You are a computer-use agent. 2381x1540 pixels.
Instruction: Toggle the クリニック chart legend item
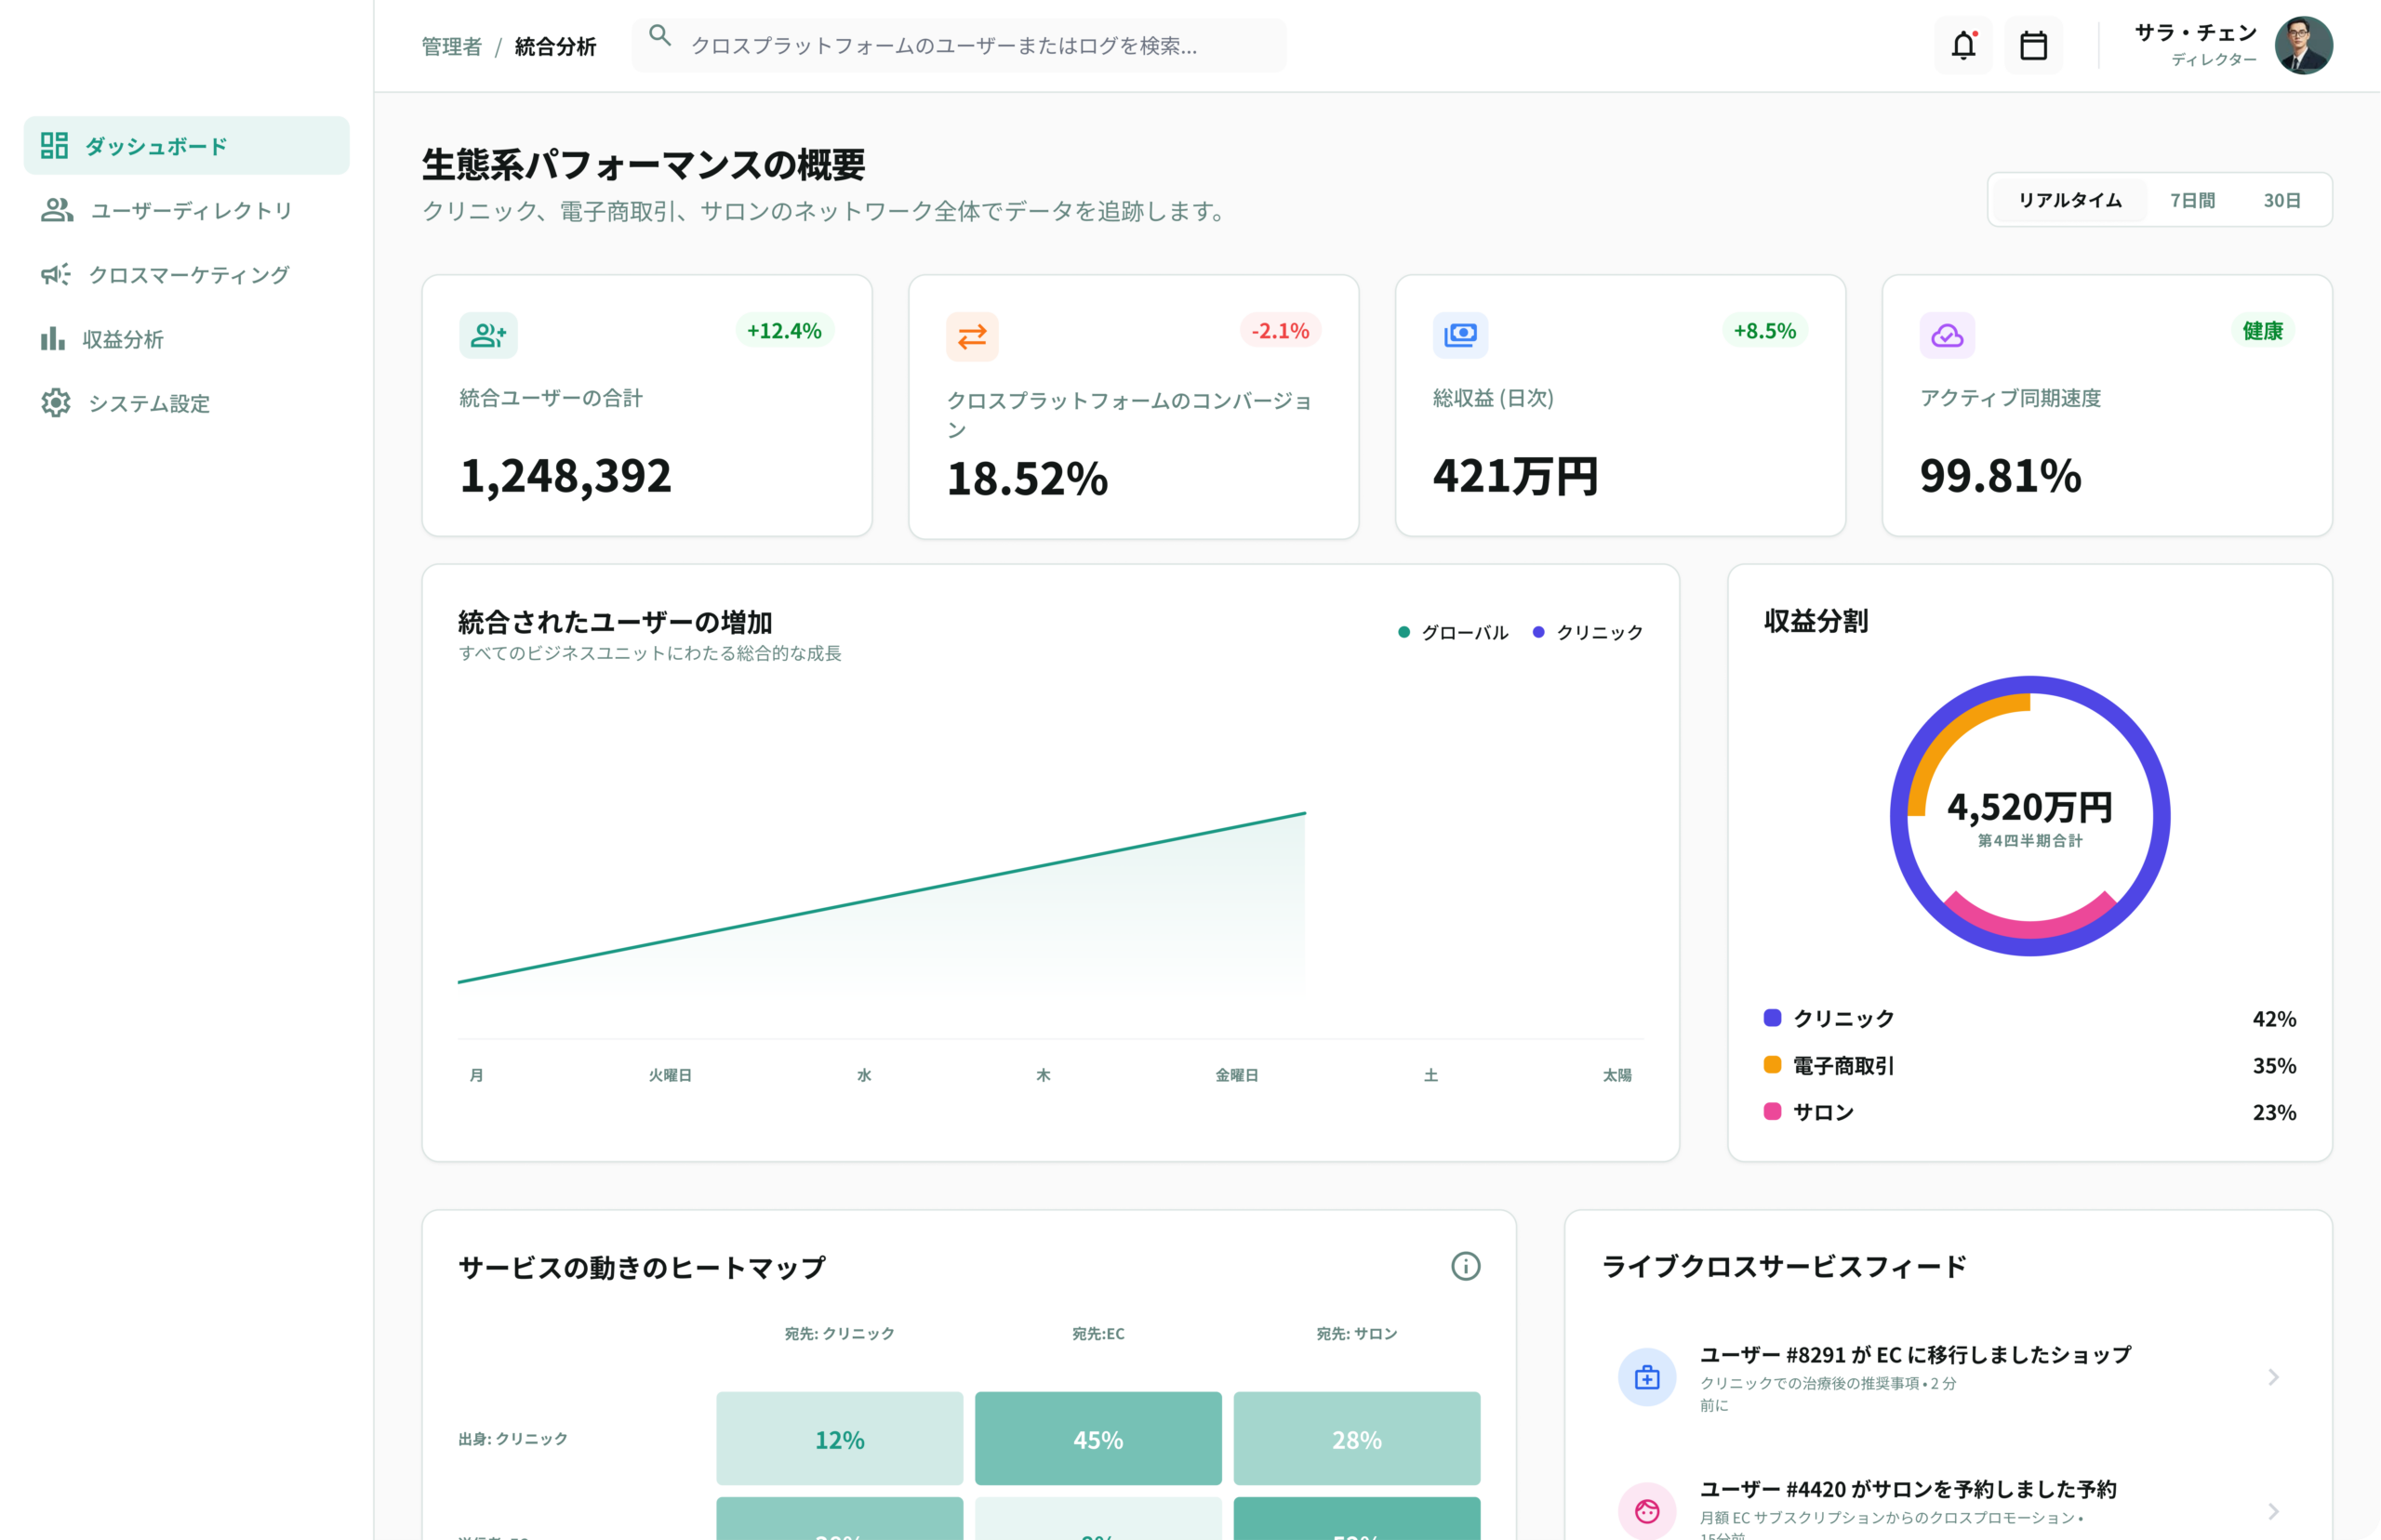point(1588,632)
